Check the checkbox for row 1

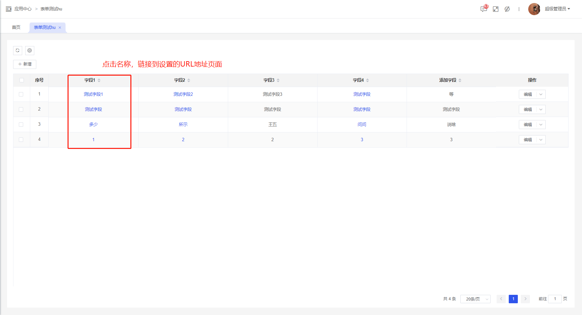pos(21,94)
